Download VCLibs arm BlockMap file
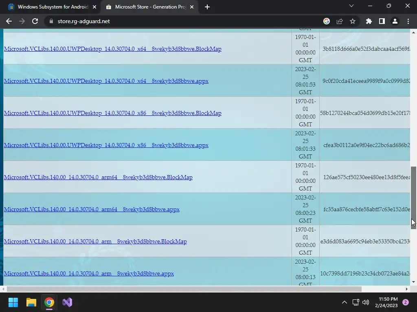The width and height of the screenshot is (417, 312). [x=95, y=241]
